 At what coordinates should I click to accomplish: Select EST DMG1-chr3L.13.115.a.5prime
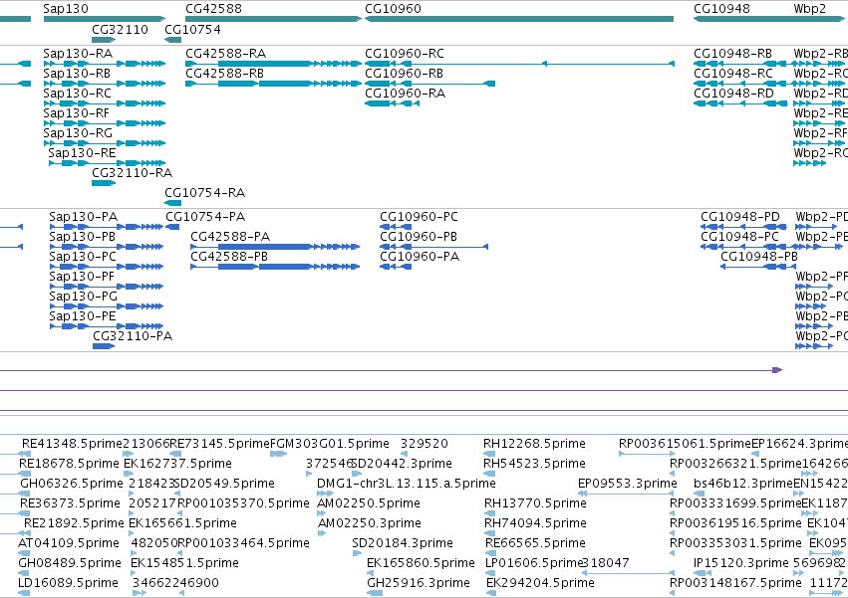pos(407,484)
